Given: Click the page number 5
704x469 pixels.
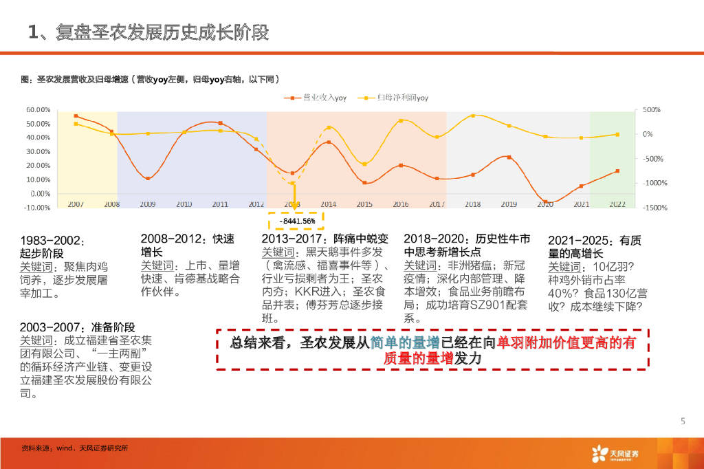Looking at the screenshot, I should (x=683, y=421).
